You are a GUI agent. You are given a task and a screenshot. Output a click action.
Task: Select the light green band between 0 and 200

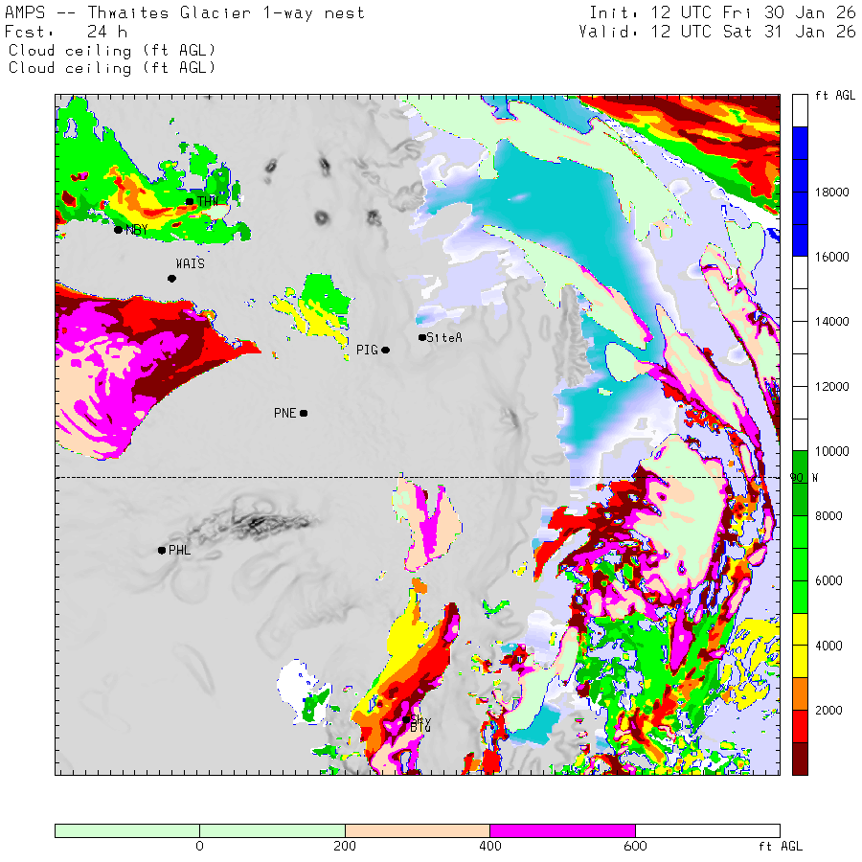click(x=272, y=830)
